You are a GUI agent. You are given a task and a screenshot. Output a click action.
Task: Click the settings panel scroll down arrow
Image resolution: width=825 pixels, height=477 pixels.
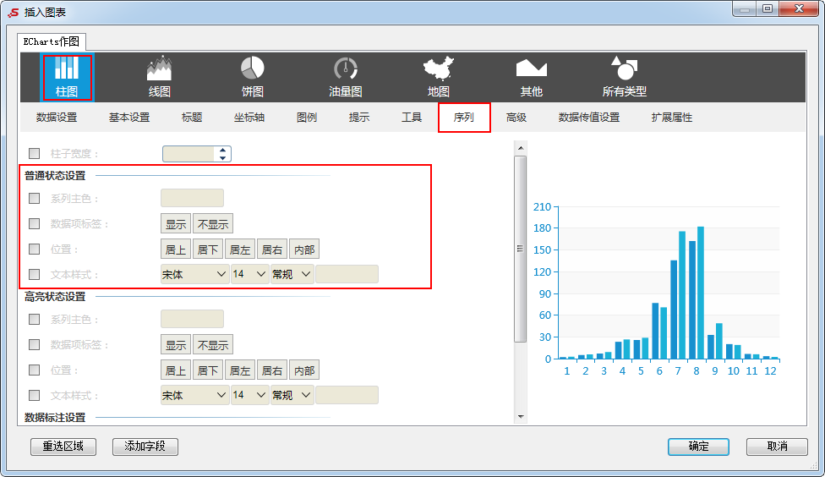521,416
